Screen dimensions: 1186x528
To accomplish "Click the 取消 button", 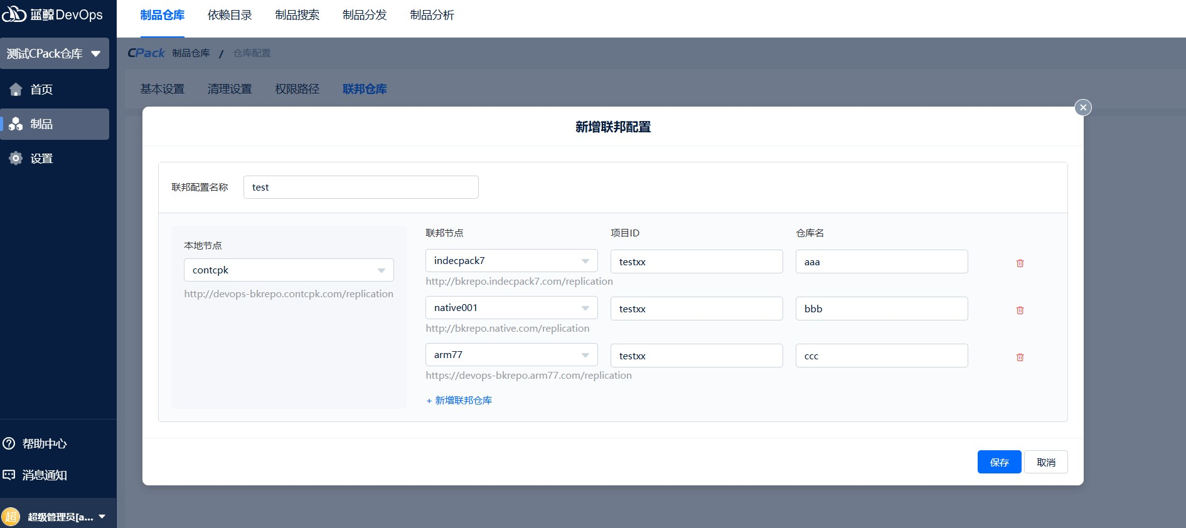I will click(x=1045, y=462).
